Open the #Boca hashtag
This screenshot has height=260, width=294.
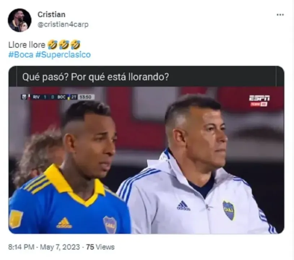point(21,55)
